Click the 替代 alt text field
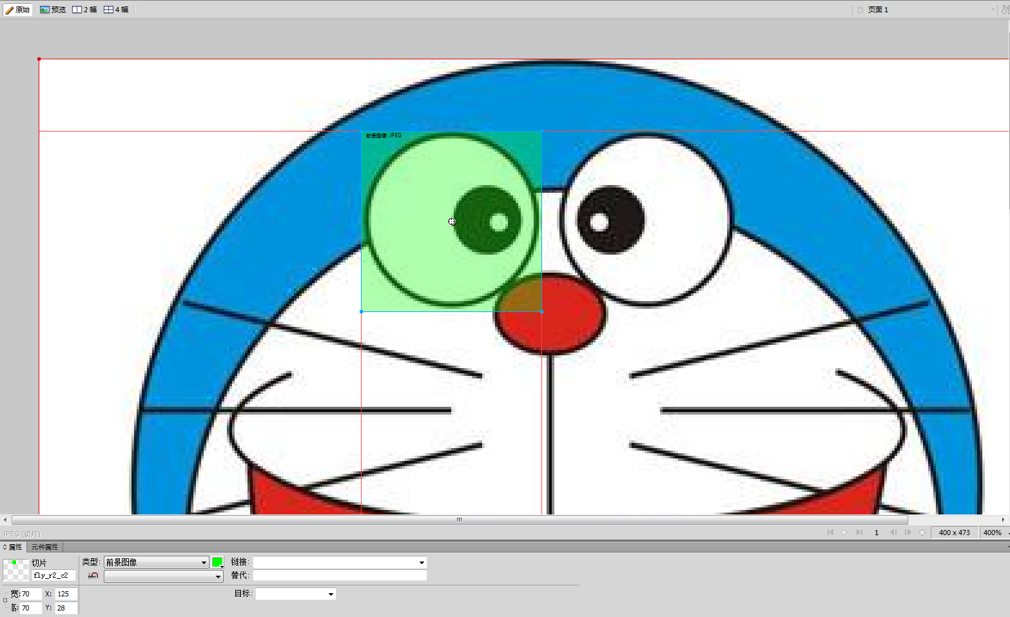Image resolution: width=1010 pixels, height=617 pixels. point(339,575)
